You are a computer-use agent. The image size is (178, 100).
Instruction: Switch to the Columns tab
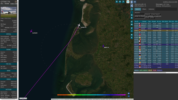(151, 9)
